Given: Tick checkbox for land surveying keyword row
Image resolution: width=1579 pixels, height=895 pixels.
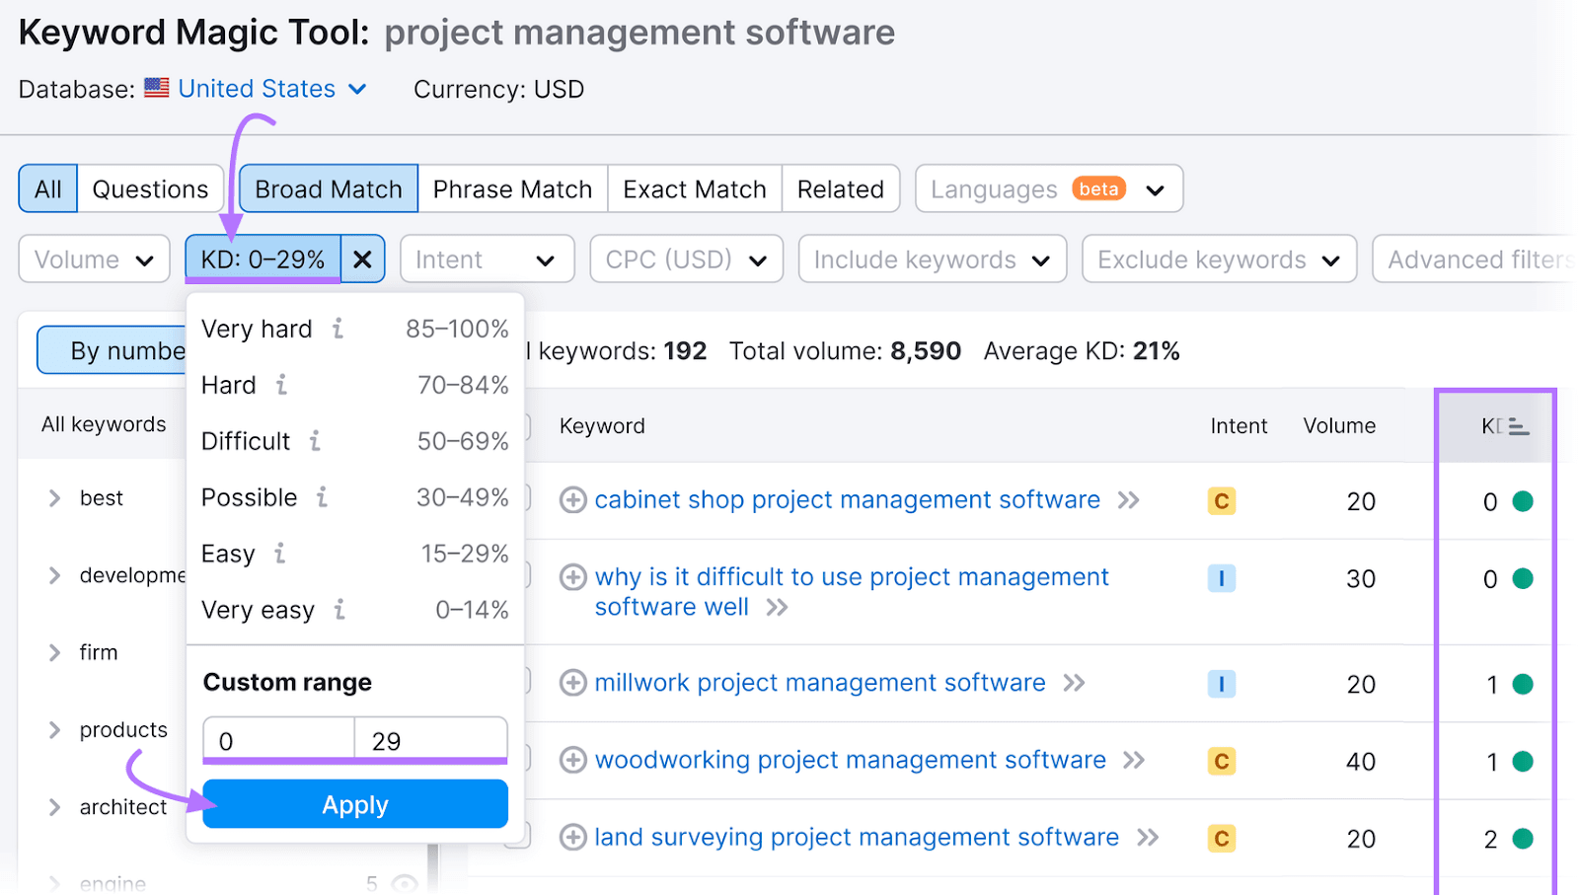Looking at the screenshot, I should pyautogui.click(x=521, y=837).
